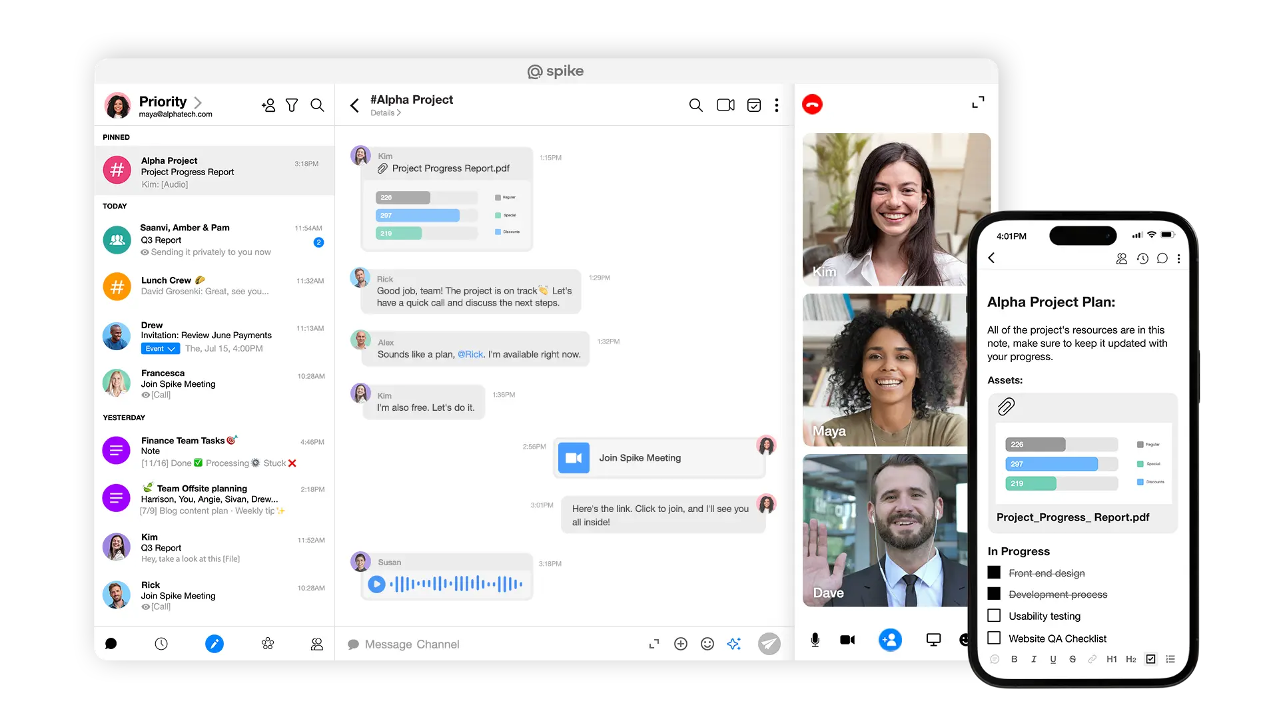Seek within Susan's audio waveform
The image size is (1279, 719).
(456, 585)
